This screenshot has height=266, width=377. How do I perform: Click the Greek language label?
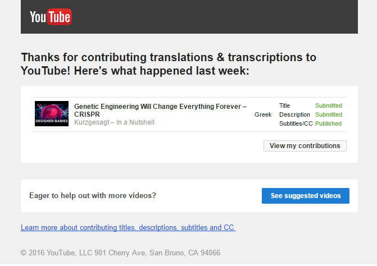pyautogui.click(x=263, y=114)
